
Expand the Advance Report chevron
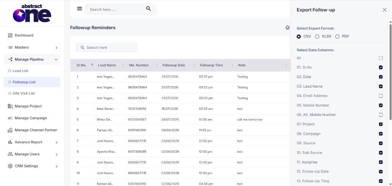[x=57, y=142]
